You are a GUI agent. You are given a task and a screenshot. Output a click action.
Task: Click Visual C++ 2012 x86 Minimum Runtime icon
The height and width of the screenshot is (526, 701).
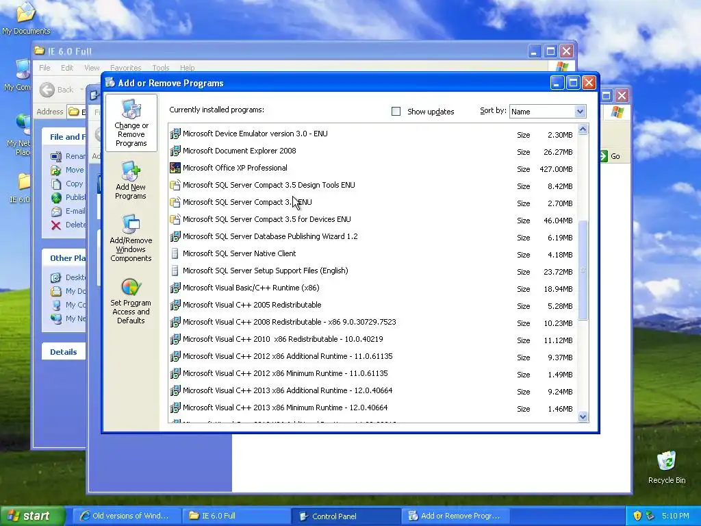175,373
